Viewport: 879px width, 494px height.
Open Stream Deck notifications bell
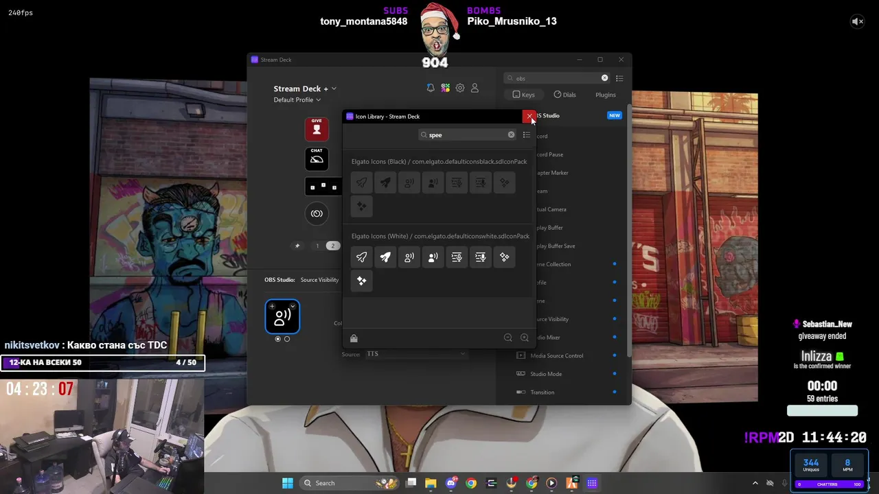pos(431,88)
